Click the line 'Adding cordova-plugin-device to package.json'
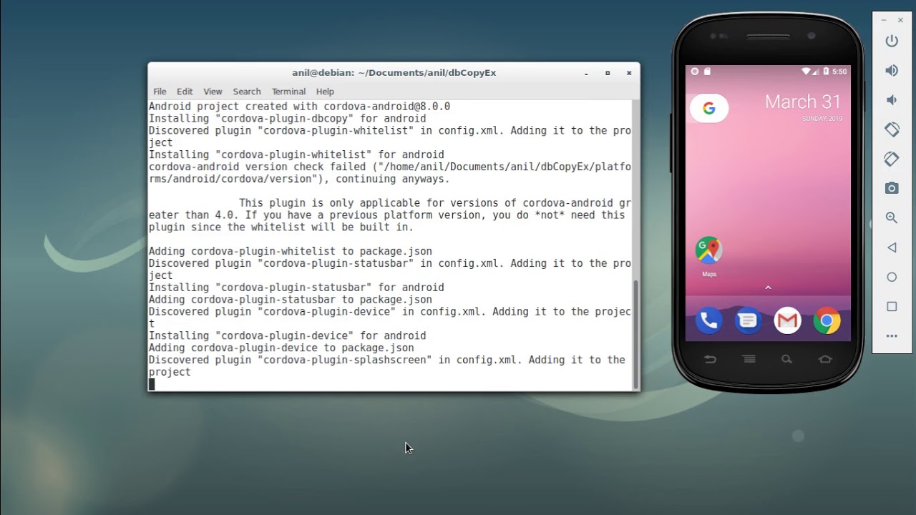916x515 pixels. 281,348
